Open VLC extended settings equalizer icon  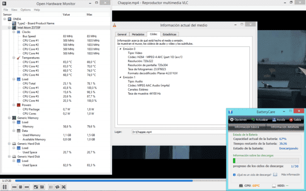[x=42, y=187]
